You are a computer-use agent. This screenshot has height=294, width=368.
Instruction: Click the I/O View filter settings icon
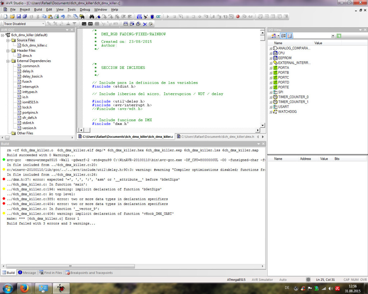[273, 36]
